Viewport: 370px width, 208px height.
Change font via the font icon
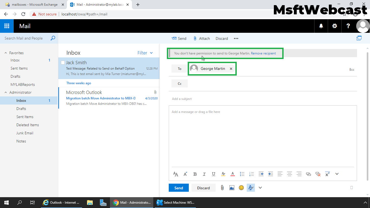tap(176, 174)
